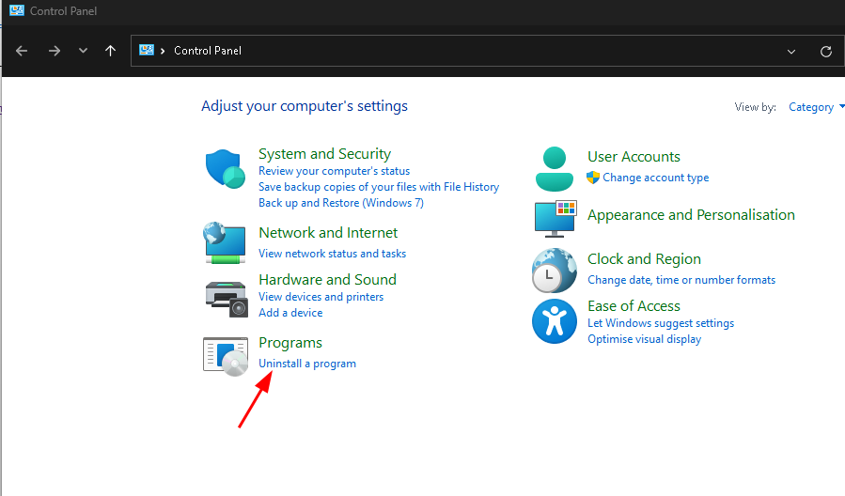Open the Ease of Access icon

click(555, 321)
